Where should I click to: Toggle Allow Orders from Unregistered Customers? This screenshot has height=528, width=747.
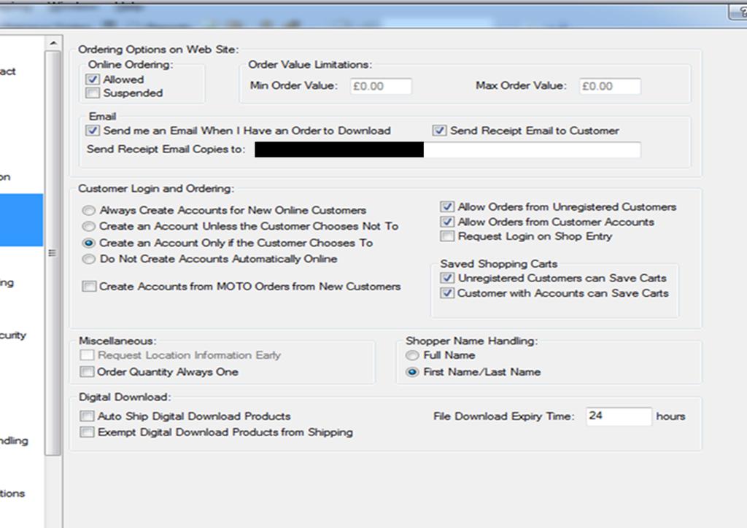[447, 207]
